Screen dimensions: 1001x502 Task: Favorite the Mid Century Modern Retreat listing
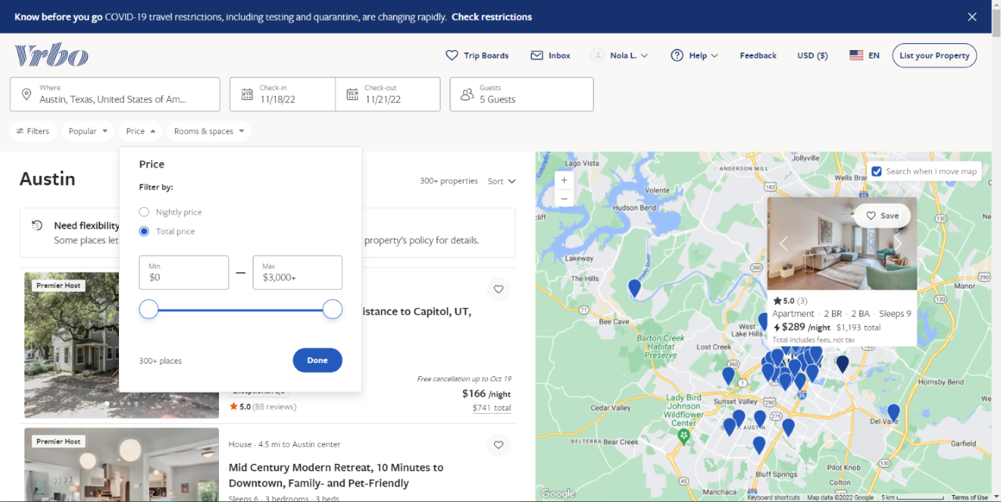498,445
